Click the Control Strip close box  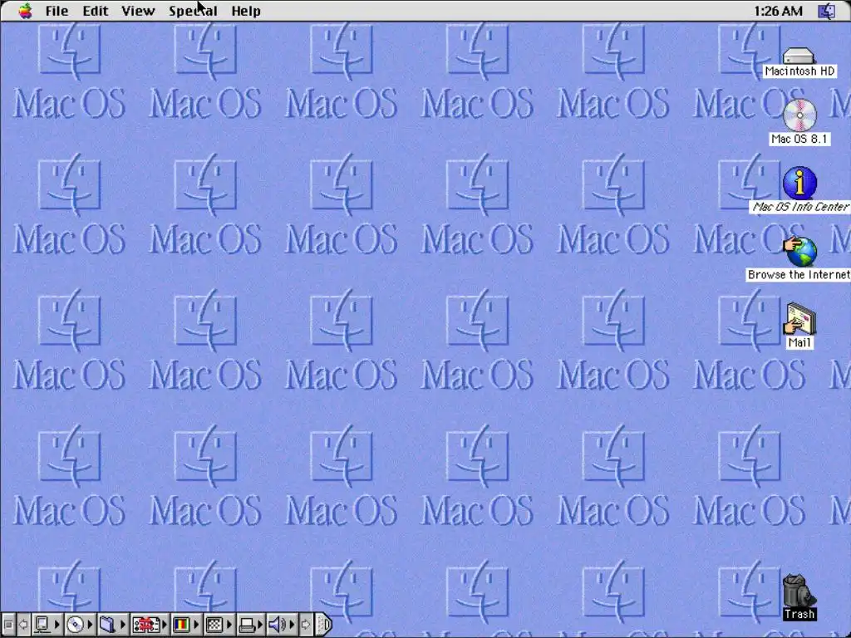pyautogui.click(x=8, y=625)
